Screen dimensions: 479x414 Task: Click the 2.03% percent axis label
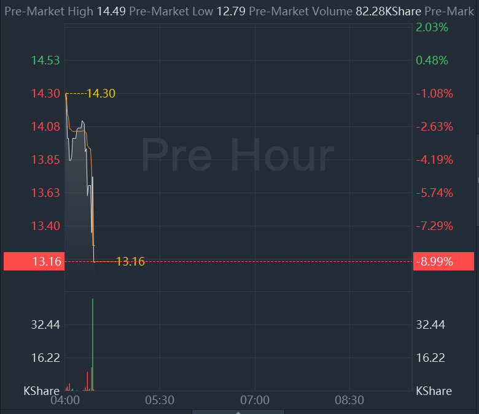432,28
